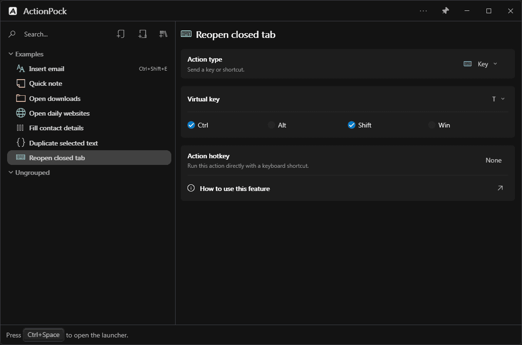Click the braces icon beside Duplicate selected text

pos(20,143)
